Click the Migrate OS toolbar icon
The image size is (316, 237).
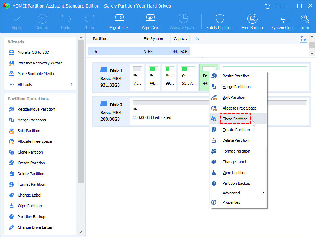pos(119,22)
